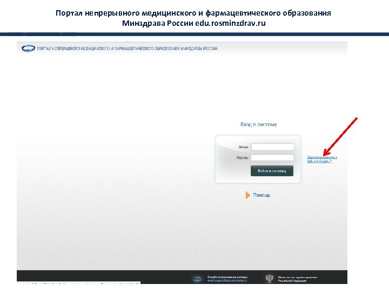
Task: Open the 'Помощь' help link
Action: pos(261,195)
